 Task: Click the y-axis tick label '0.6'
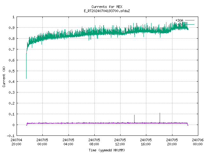coord(11,60)
